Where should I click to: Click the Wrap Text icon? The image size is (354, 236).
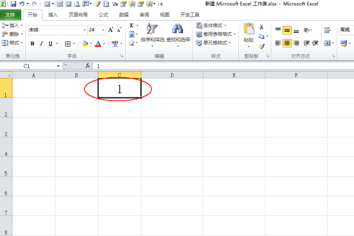click(327, 30)
